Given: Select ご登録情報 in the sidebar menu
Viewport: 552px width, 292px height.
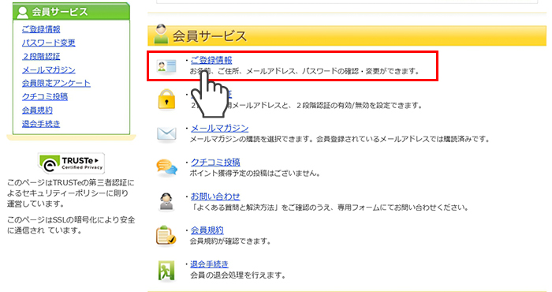Looking at the screenshot, I should click(41, 29).
